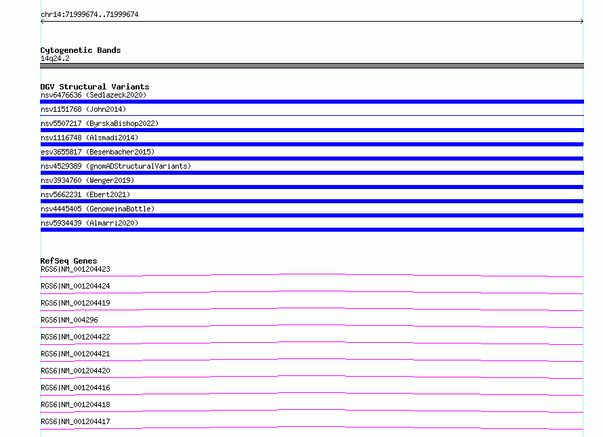Click the gray 14q24.2 cytogenetic band bar
The width and height of the screenshot is (603, 437).
[x=312, y=66]
